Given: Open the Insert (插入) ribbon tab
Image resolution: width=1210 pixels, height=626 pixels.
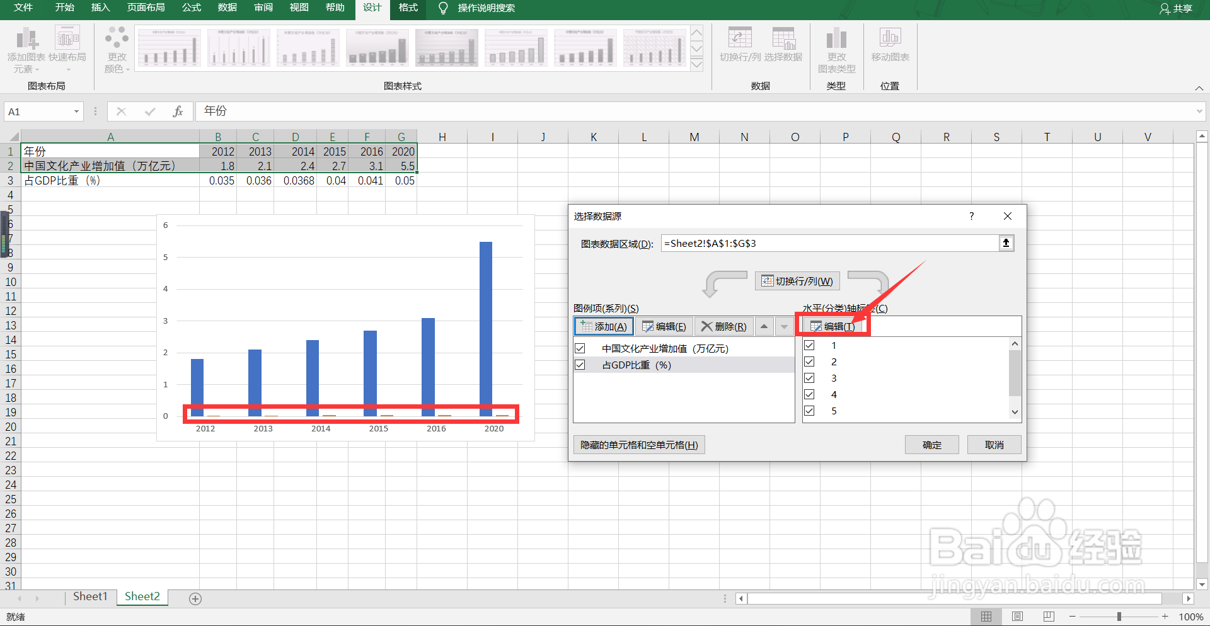Looking at the screenshot, I should point(101,8).
